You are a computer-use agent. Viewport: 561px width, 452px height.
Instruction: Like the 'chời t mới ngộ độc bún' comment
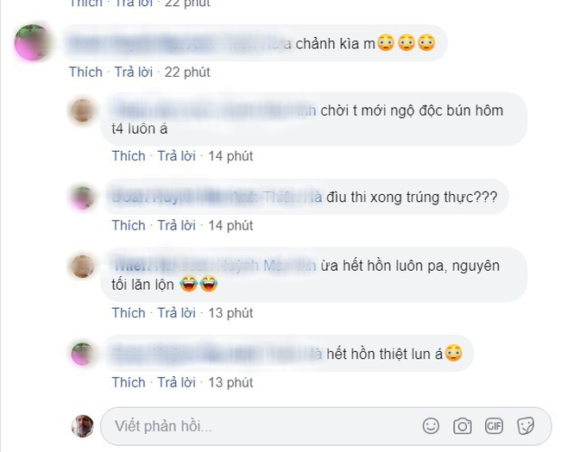pos(129,156)
